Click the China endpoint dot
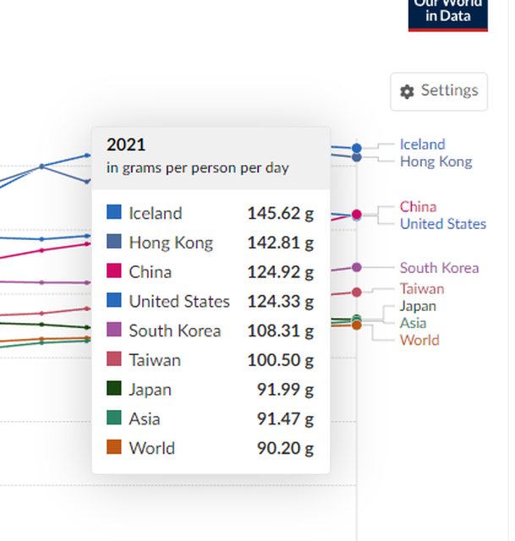The image size is (515, 541). point(357,214)
